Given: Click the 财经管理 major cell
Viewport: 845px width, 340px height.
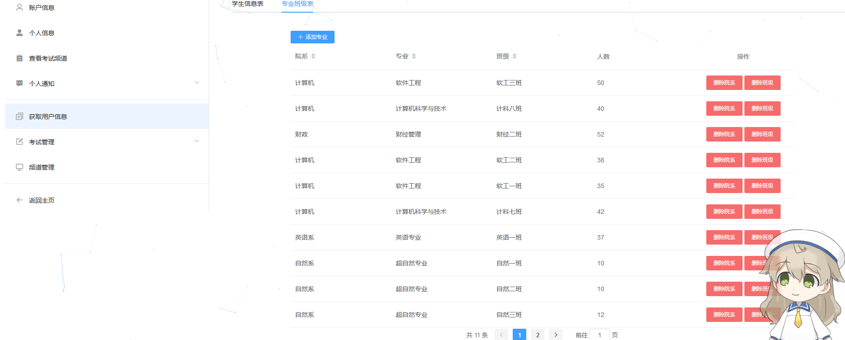Looking at the screenshot, I should pyautogui.click(x=408, y=134).
